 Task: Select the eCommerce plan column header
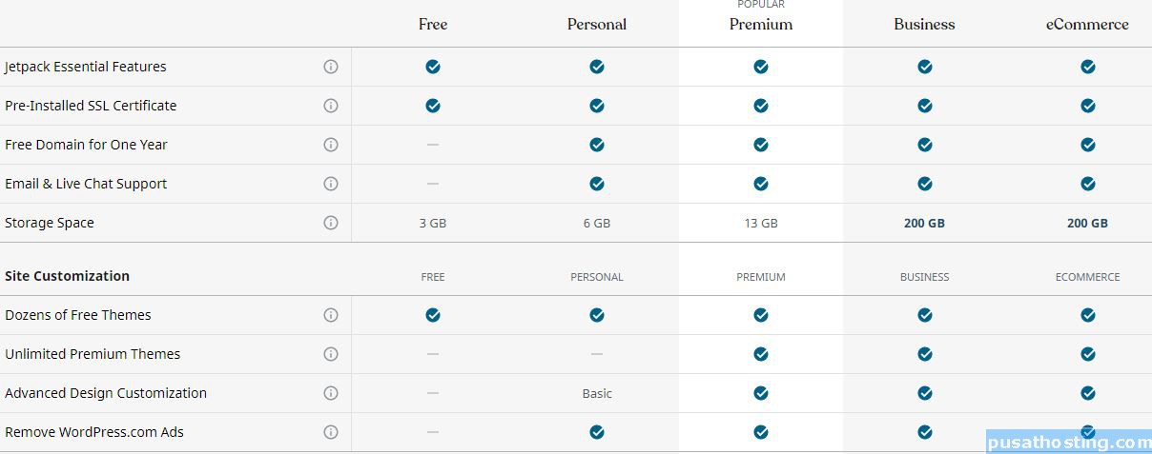click(1087, 25)
